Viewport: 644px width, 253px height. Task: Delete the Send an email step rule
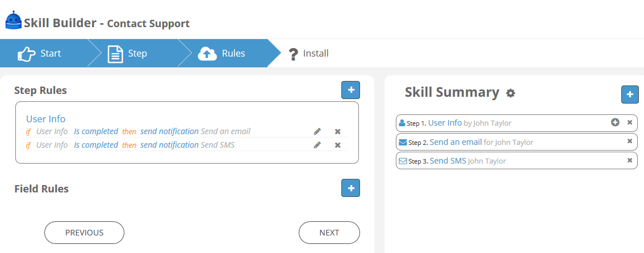pos(337,132)
